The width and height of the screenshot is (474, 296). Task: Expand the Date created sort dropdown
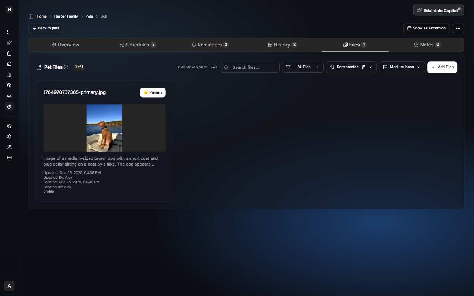click(x=370, y=67)
